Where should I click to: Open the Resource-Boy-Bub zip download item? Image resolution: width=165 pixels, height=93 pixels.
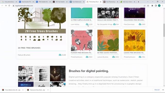coord(36,90)
